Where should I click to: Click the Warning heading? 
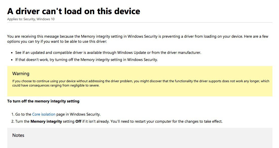[x=21, y=74]
